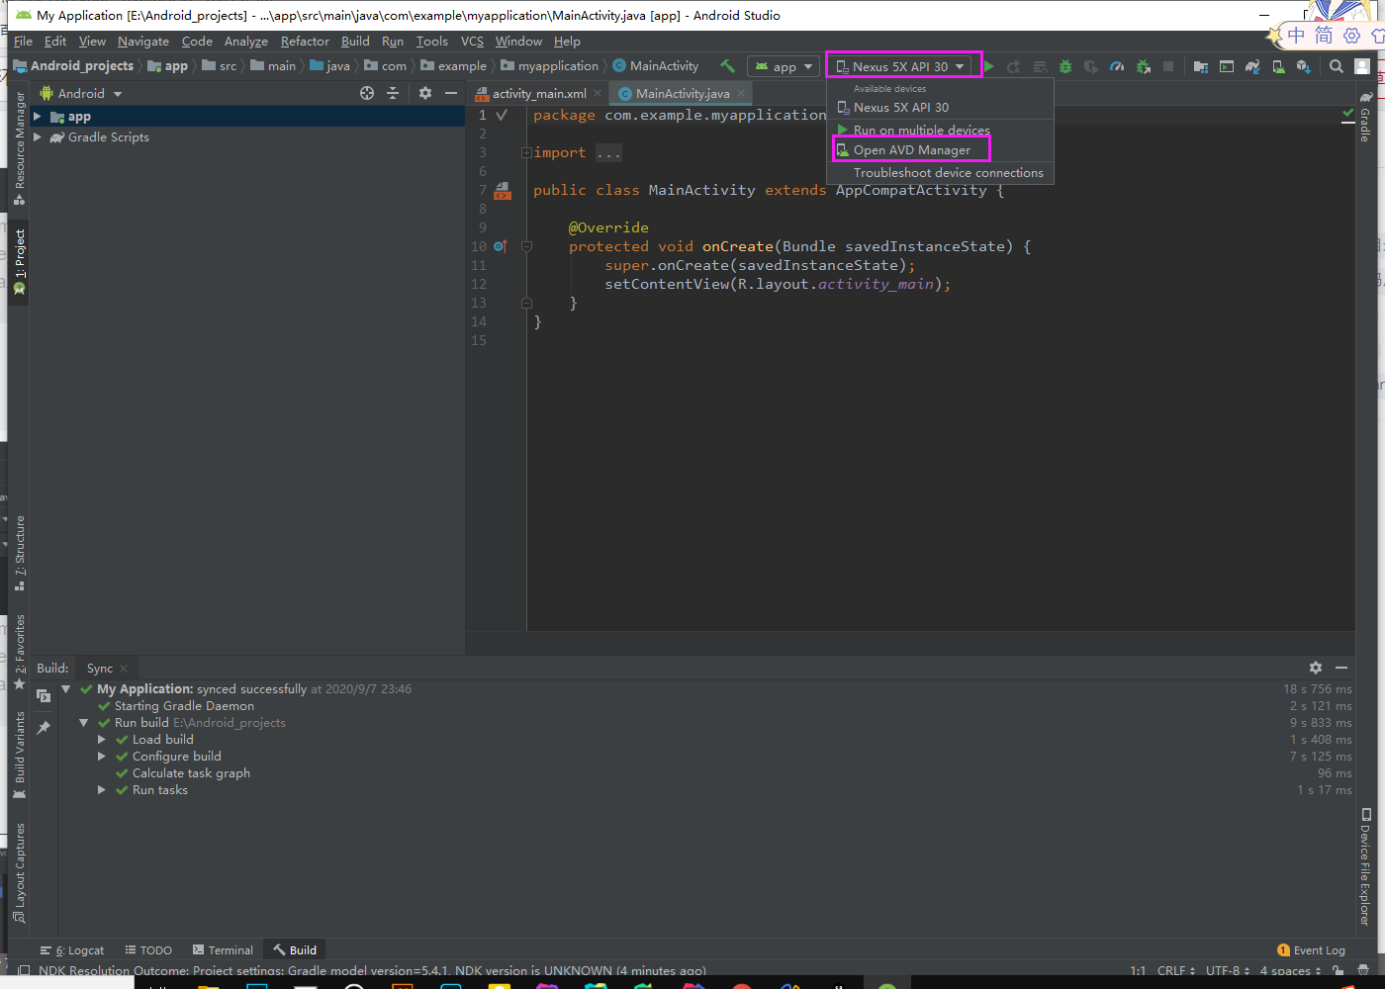Open the Refactor menu
This screenshot has width=1385, height=989.
305,42
